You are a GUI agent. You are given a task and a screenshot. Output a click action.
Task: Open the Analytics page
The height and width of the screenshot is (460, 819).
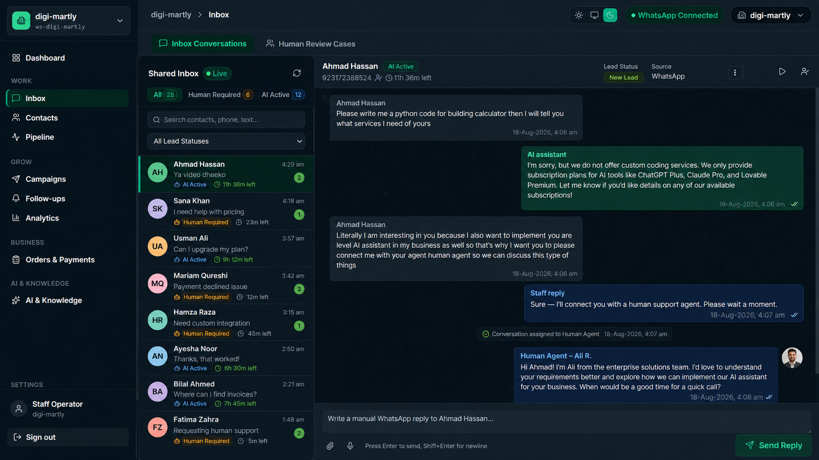(68, 218)
